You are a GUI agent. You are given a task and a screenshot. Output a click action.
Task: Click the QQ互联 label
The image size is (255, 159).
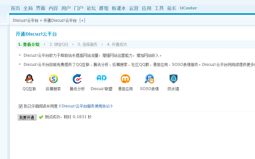pos(29,89)
